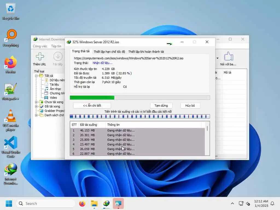Click the Đã tải xuống column header
Viewport: 280px width, 210px height.
[92, 125]
